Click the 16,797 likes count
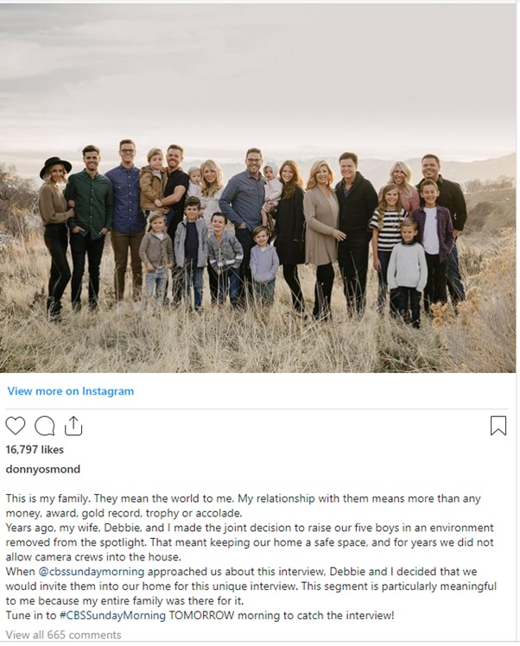Screen dimensions: 520x646 pyautogui.click(x=35, y=449)
